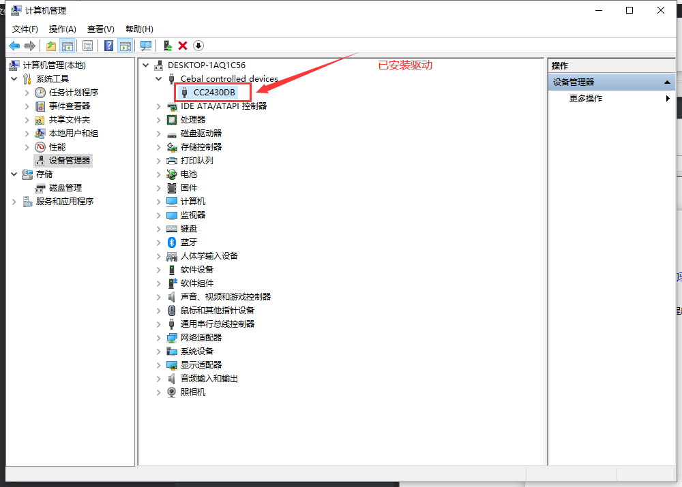Screen dimensions: 682x487
Task: Click the update driver toolbar icon
Action: click(168, 46)
